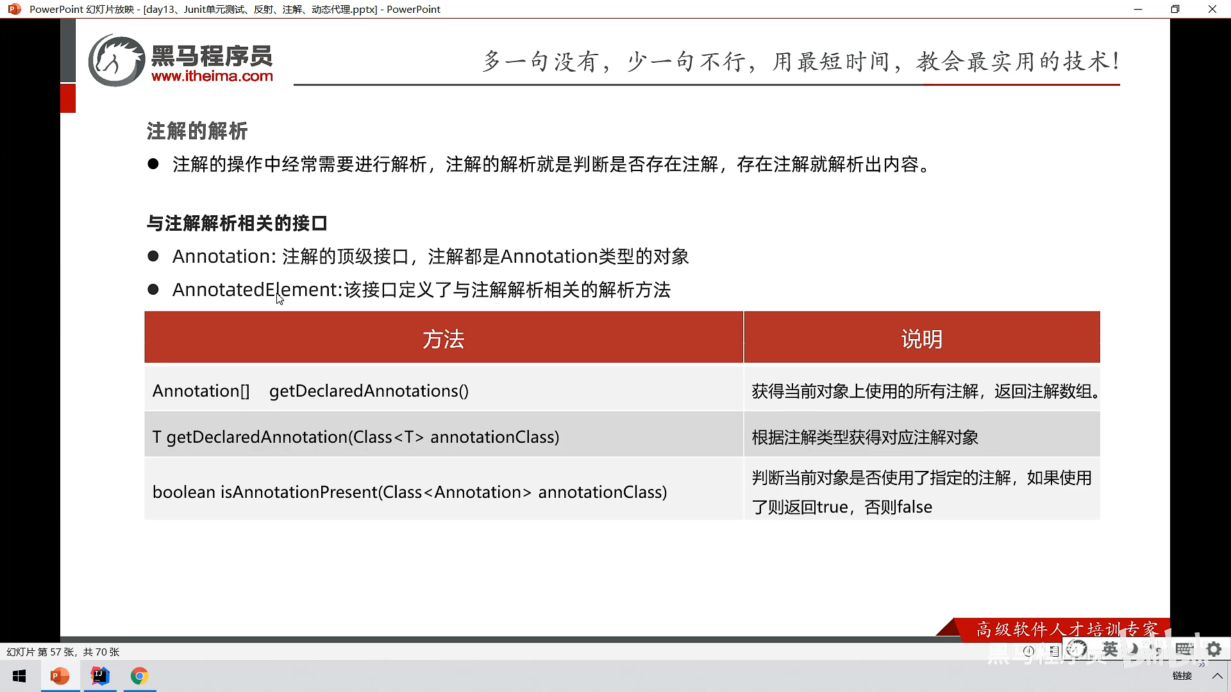Click the 链接 taskbar toolbar label
This screenshot has height=692, width=1231.
point(1182,676)
